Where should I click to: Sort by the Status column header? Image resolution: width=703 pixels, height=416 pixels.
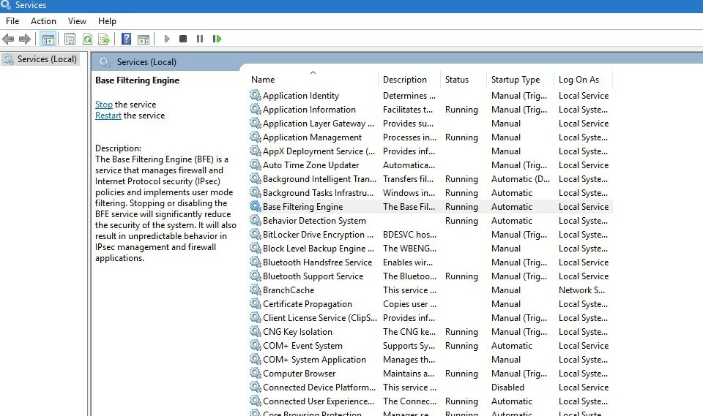[x=464, y=80]
